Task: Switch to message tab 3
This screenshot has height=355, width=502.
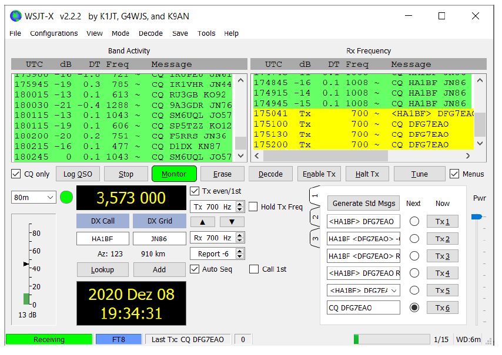Action: pyautogui.click(x=315, y=238)
